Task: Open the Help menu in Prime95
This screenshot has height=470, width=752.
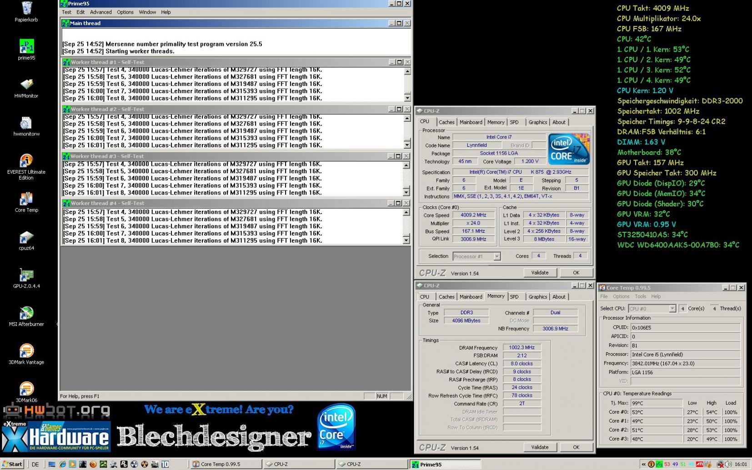Action: tap(166, 12)
